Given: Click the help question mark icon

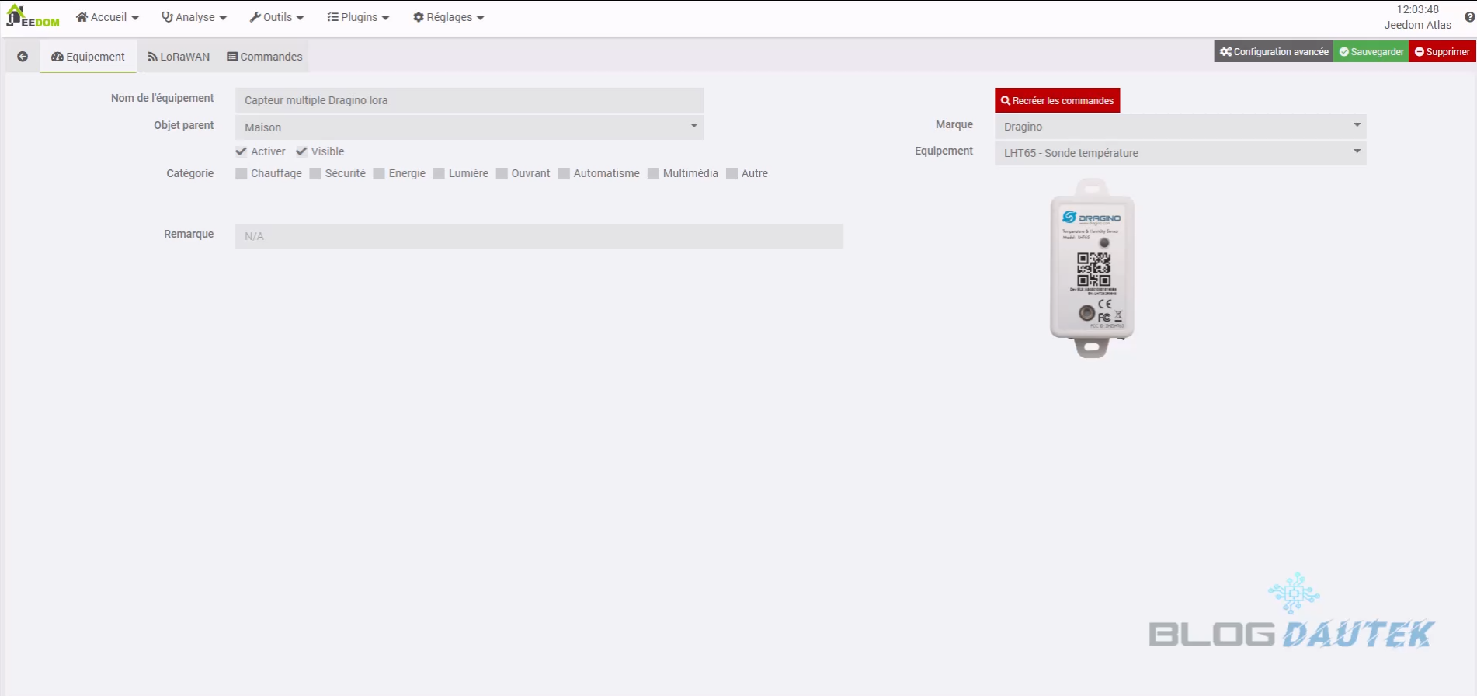Looking at the screenshot, I should 1469,17.
